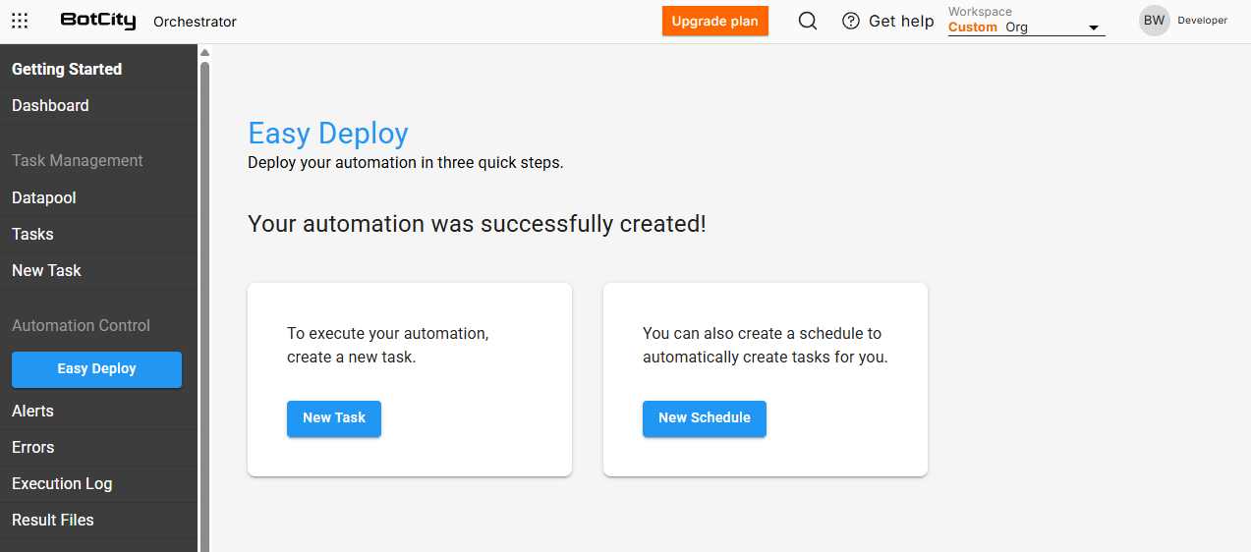Click the New Schedule button
The width and height of the screenshot is (1251, 552).
point(705,418)
